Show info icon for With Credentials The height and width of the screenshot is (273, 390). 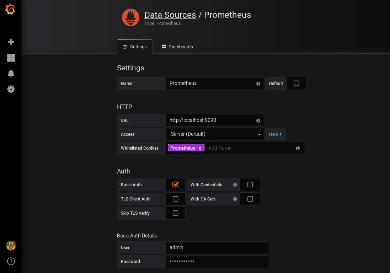tap(235, 185)
